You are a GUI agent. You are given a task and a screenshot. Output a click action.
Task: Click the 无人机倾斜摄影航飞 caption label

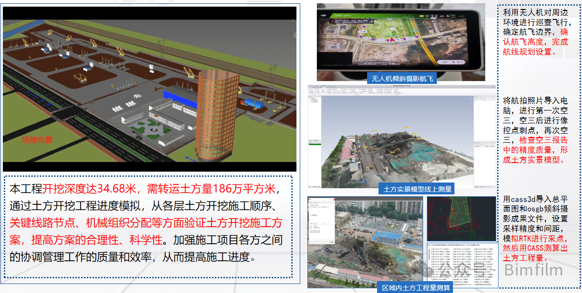[x=401, y=79]
